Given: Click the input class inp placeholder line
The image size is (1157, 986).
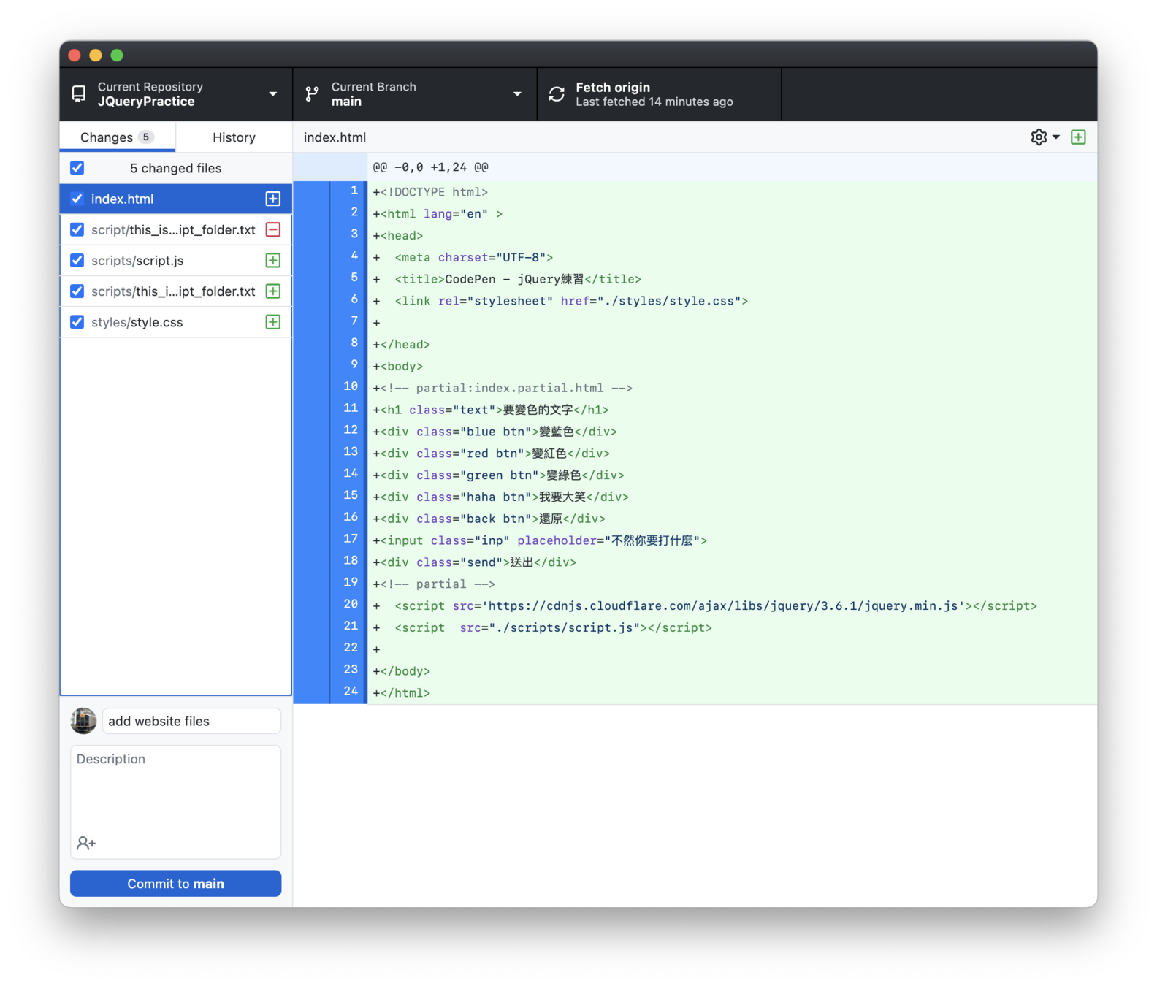Looking at the screenshot, I should point(732,540).
